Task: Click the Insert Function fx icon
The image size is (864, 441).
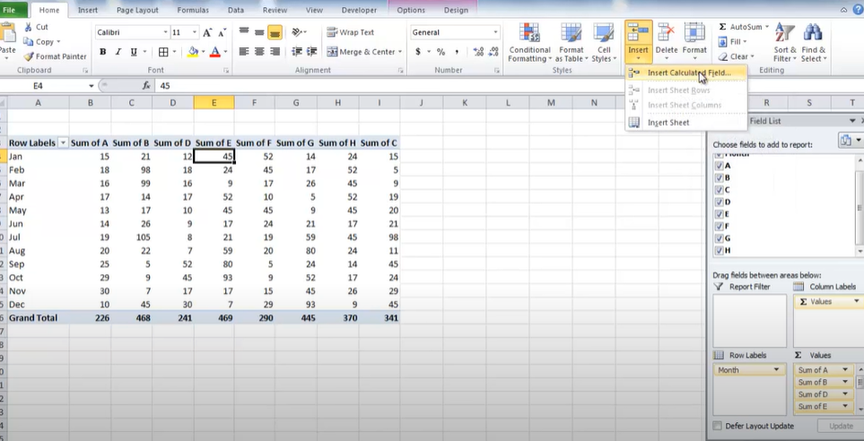Action: pos(146,86)
